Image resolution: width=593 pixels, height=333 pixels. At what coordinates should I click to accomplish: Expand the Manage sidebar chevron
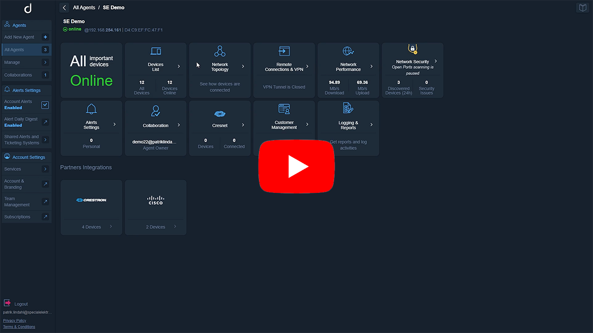pos(45,62)
